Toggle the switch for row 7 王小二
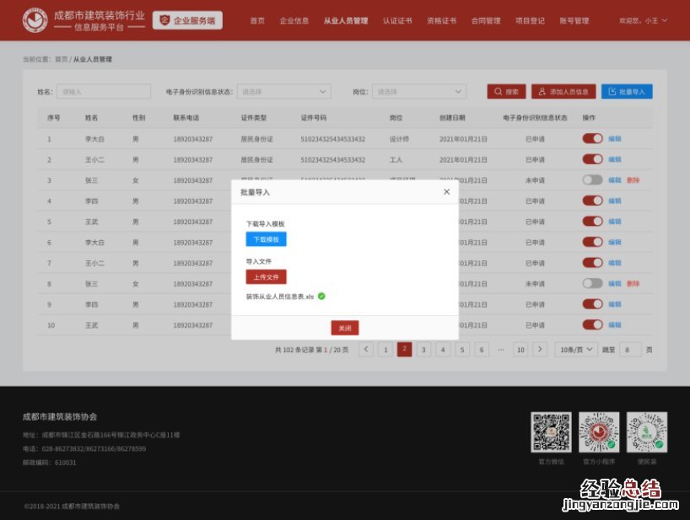690x520 pixels. (592, 262)
